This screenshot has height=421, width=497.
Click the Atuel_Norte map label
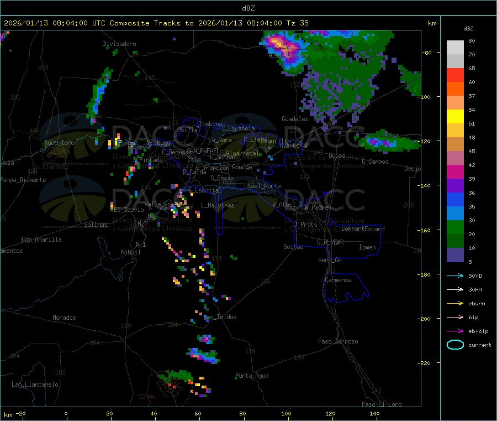262,186
